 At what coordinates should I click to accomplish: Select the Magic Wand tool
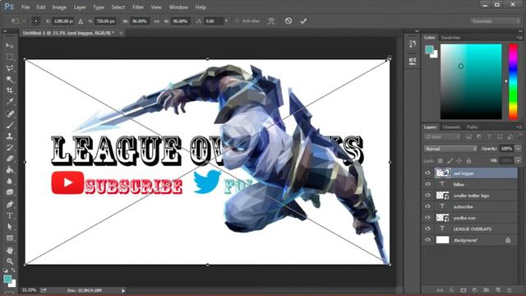(10, 79)
